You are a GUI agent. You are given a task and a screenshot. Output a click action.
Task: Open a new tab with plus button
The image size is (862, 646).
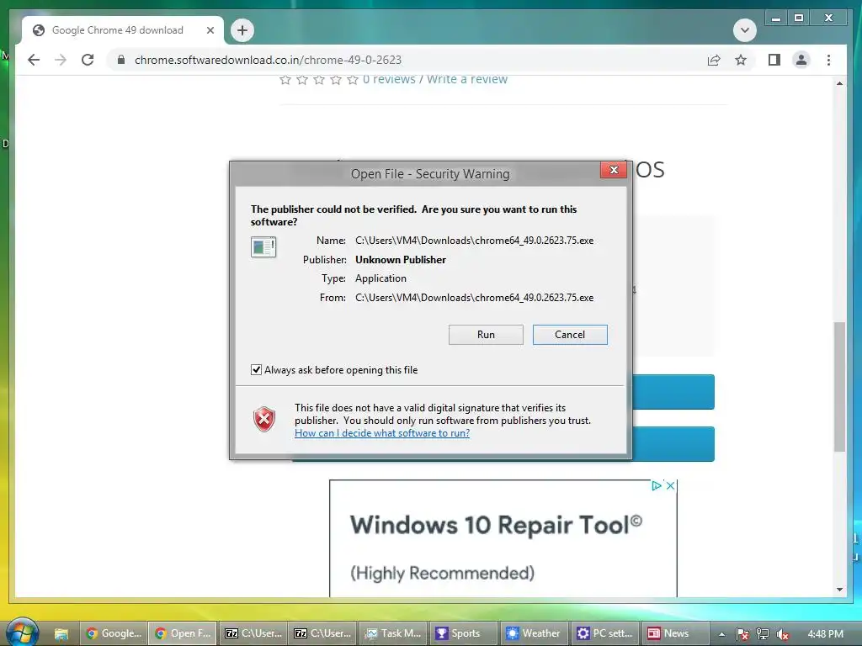coord(242,30)
